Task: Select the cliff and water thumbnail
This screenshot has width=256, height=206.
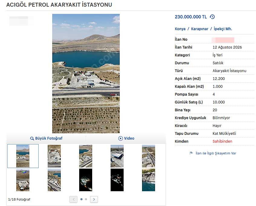Action: pos(149,180)
